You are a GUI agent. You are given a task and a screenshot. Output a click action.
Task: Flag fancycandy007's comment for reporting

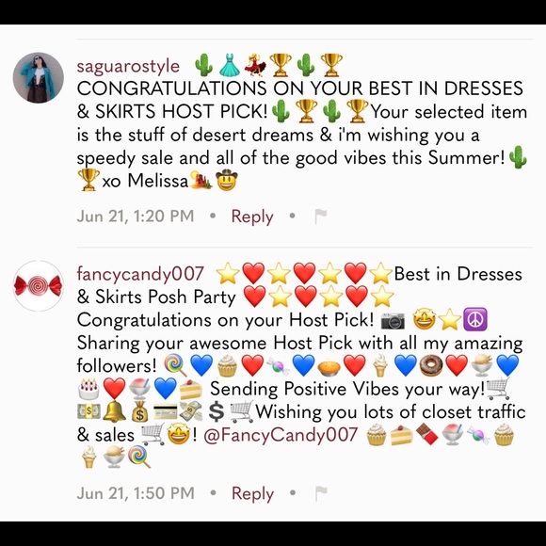(x=321, y=493)
